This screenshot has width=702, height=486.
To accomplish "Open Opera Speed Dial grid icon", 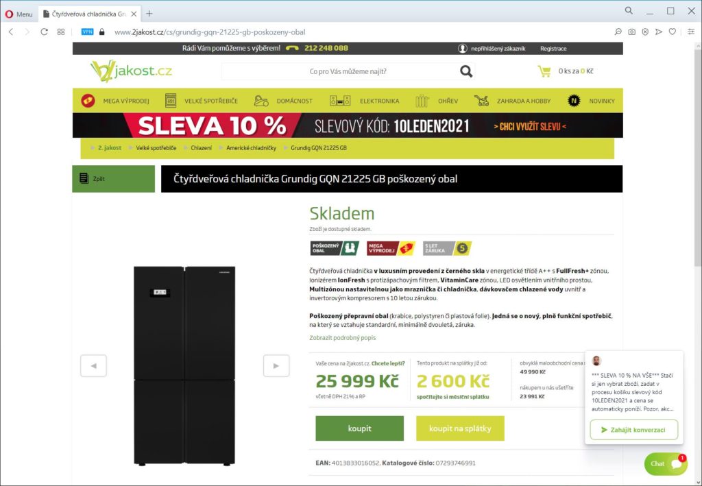I will [61, 32].
